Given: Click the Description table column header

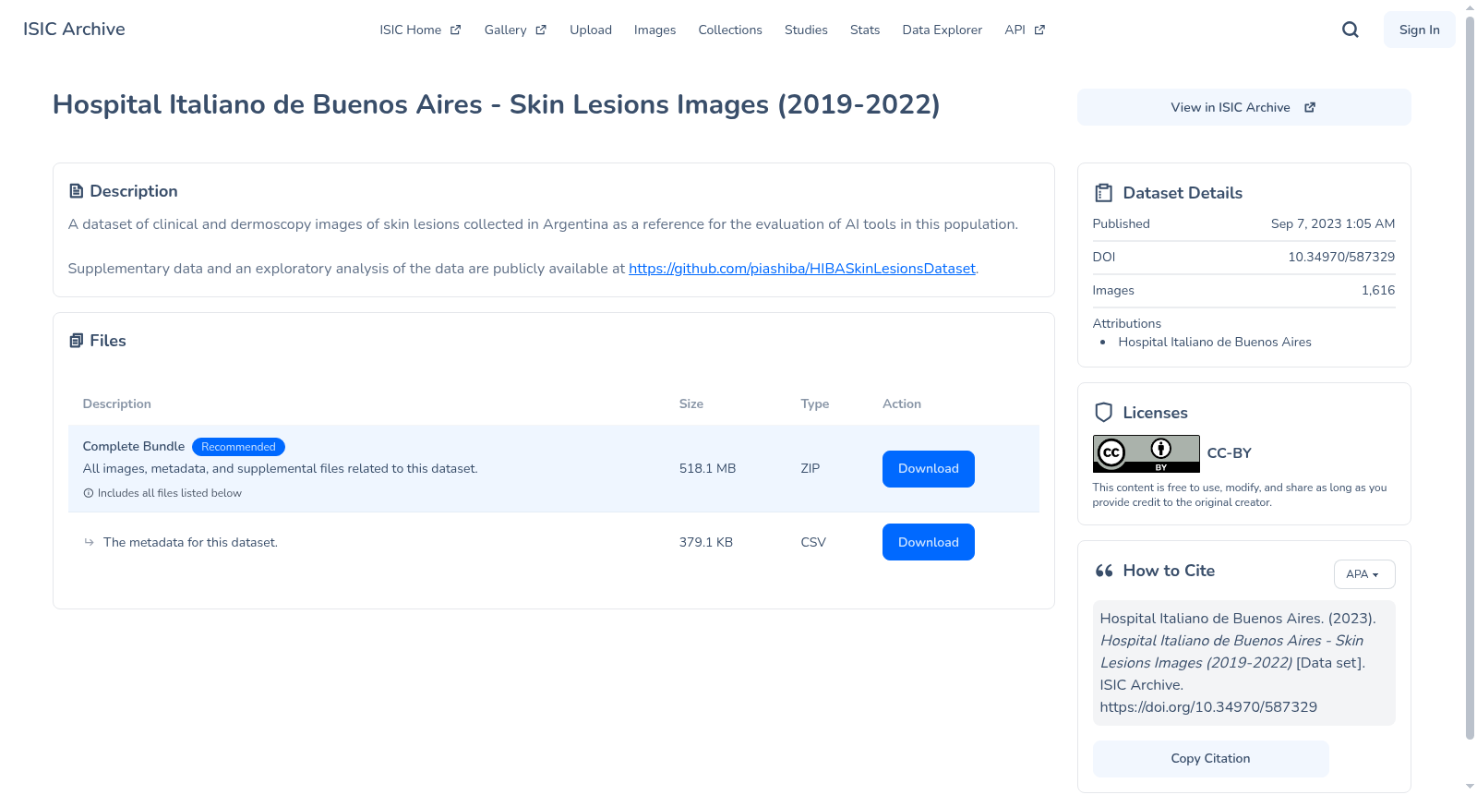Looking at the screenshot, I should (117, 404).
